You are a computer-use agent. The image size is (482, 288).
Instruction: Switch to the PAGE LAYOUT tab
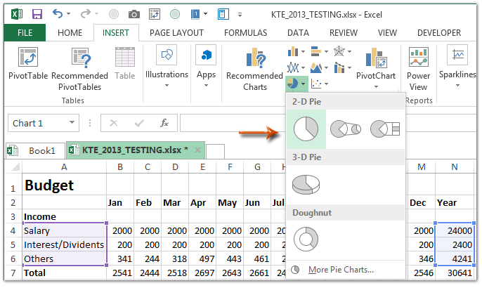(176, 32)
